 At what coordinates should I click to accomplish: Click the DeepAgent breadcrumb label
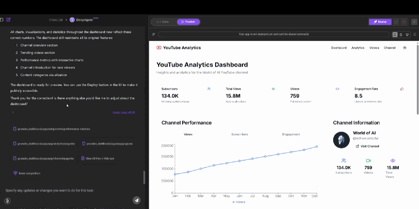tap(84, 20)
